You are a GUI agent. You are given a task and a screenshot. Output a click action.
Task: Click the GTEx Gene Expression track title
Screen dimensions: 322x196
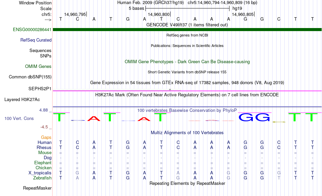[187, 82]
